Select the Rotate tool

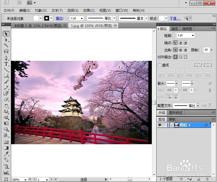[6, 106]
